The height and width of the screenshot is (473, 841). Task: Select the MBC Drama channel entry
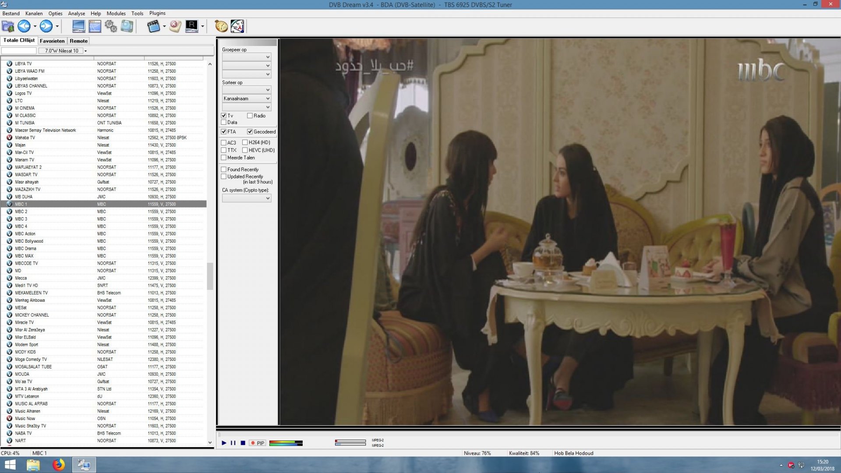coord(26,248)
